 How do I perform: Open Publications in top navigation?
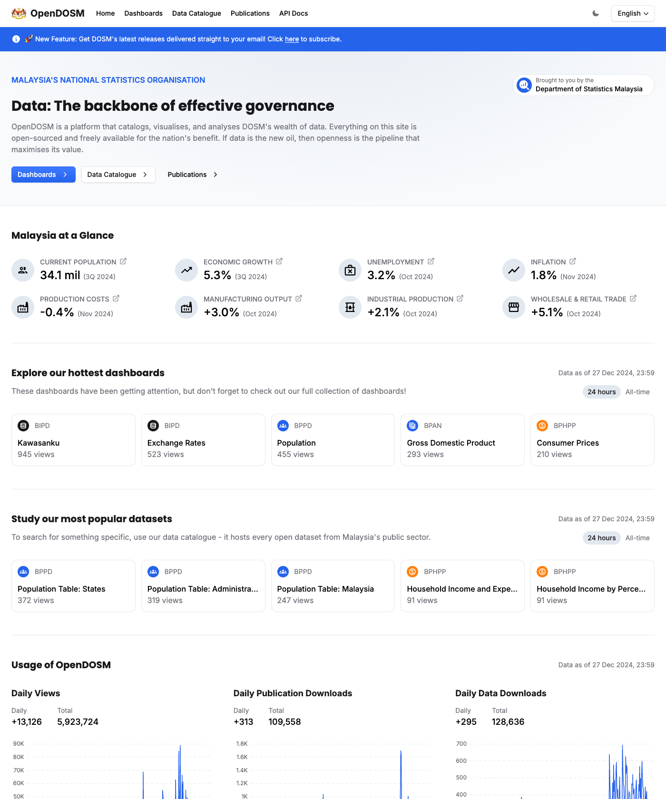pyautogui.click(x=250, y=13)
